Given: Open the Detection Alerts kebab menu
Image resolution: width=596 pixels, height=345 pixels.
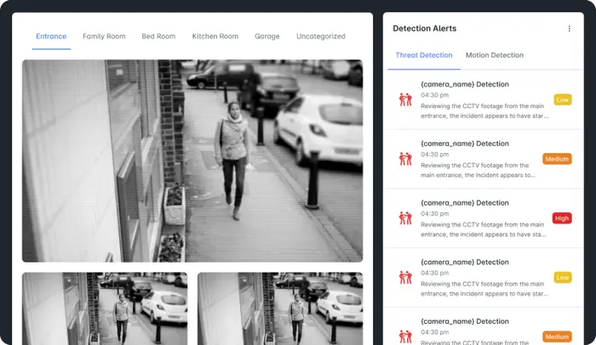Looking at the screenshot, I should tap(569, 28).
